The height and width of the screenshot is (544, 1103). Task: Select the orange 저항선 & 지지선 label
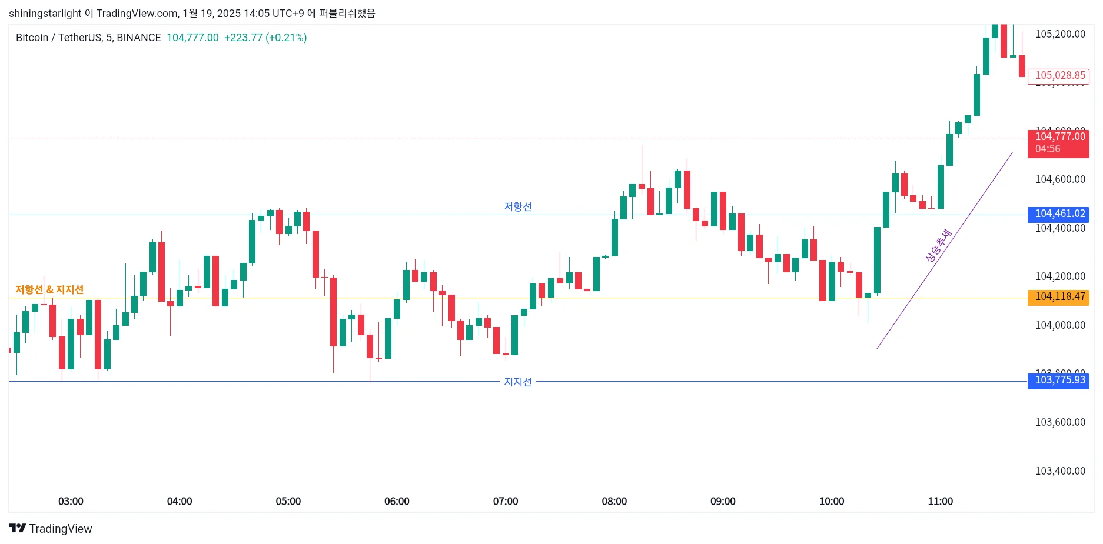[49, 289]
